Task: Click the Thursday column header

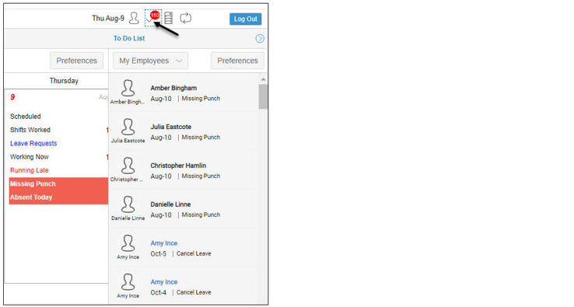Action: point(64,81)
